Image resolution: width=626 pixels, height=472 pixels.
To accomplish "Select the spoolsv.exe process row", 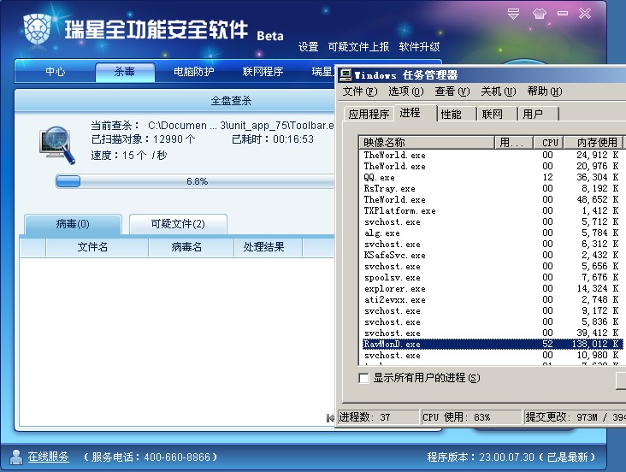I will [491, 278].
